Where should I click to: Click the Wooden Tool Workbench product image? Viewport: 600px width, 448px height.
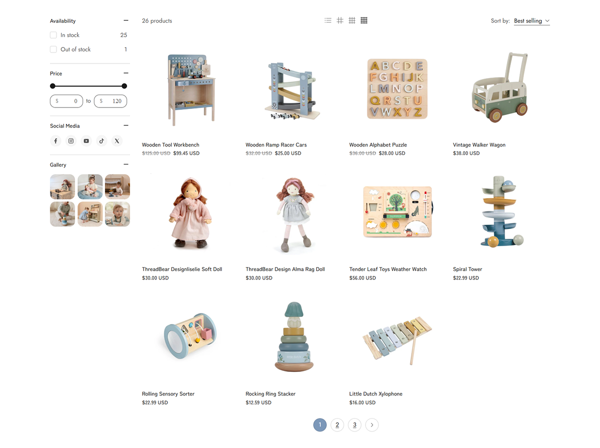pyautogui.click(x=190, y=89)
